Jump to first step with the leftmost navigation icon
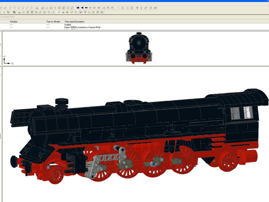Image resolution: width=269 pixels, height=202 pixels. pos(78,6)
